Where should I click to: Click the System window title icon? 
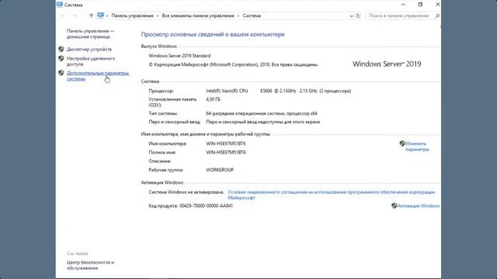click(60, 5)
